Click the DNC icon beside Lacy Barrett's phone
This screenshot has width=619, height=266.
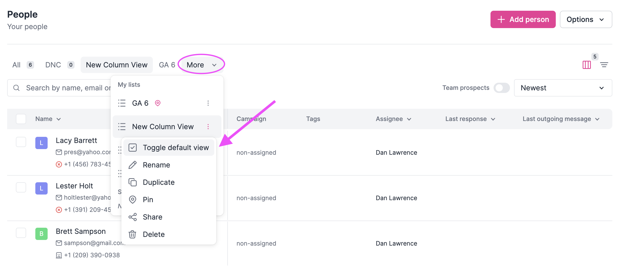58,164
